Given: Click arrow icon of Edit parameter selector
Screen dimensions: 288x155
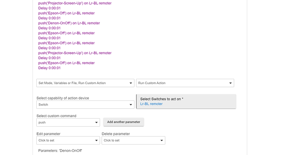Looking at the screenshot, I should [x=96, y=140].
